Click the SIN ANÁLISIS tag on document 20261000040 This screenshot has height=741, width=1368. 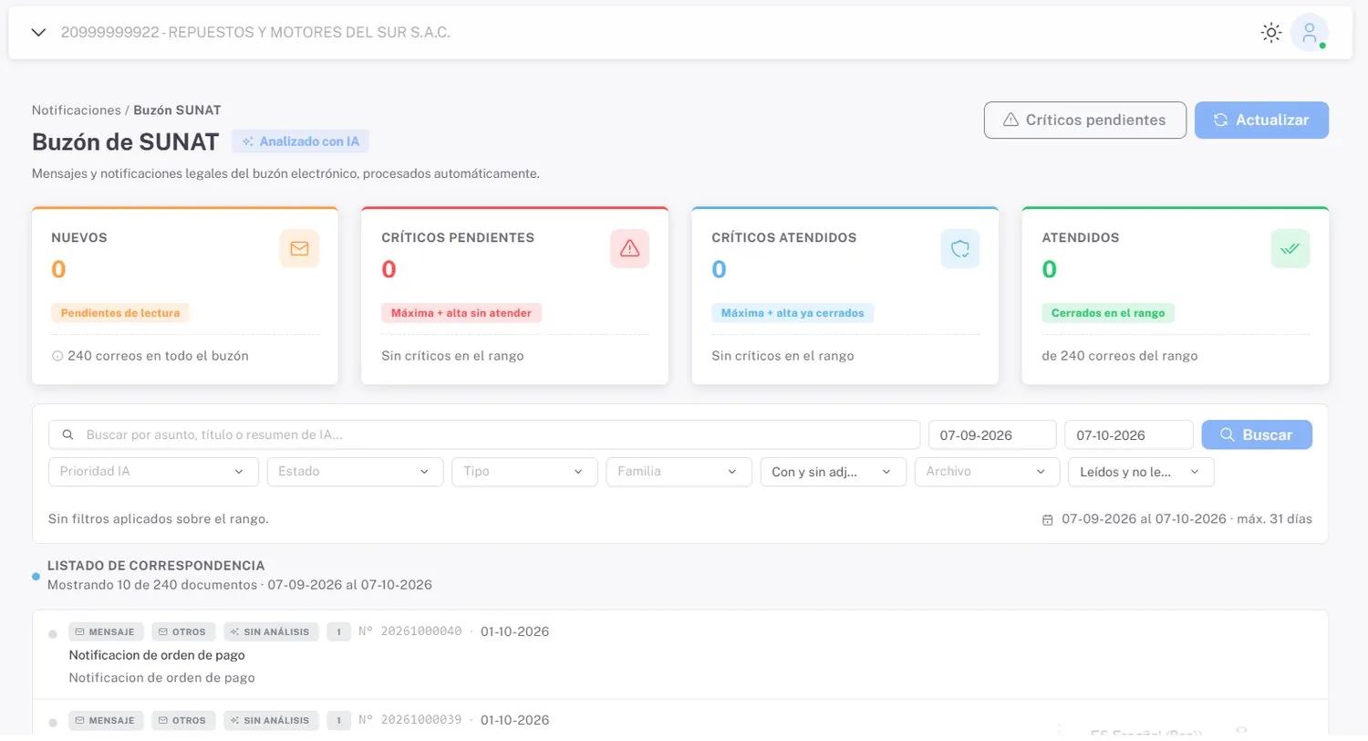click(x=272, y=631)
